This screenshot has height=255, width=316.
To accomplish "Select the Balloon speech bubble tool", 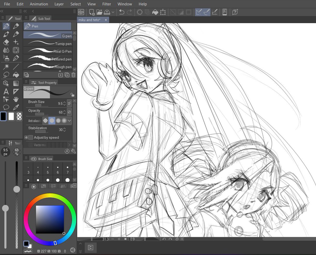I will [x=6, y=107].
